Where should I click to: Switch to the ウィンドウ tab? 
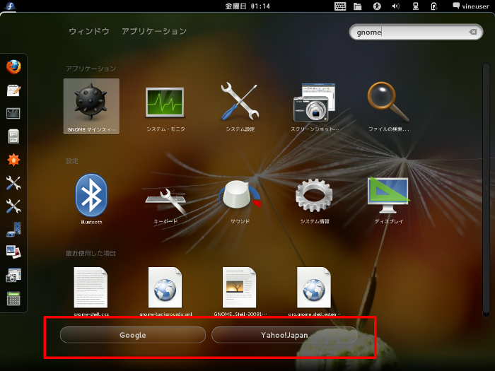tap(89, 31)
